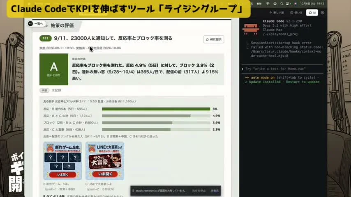The image size is (351, 197).
Task: Click the SessionStart:startup hook error line
Action: pyautogui.click(x=281, y=43)
